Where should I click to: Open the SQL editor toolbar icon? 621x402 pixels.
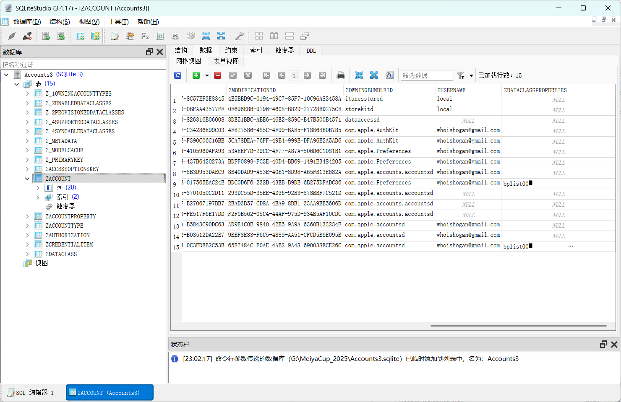click(x=115, y=36)
